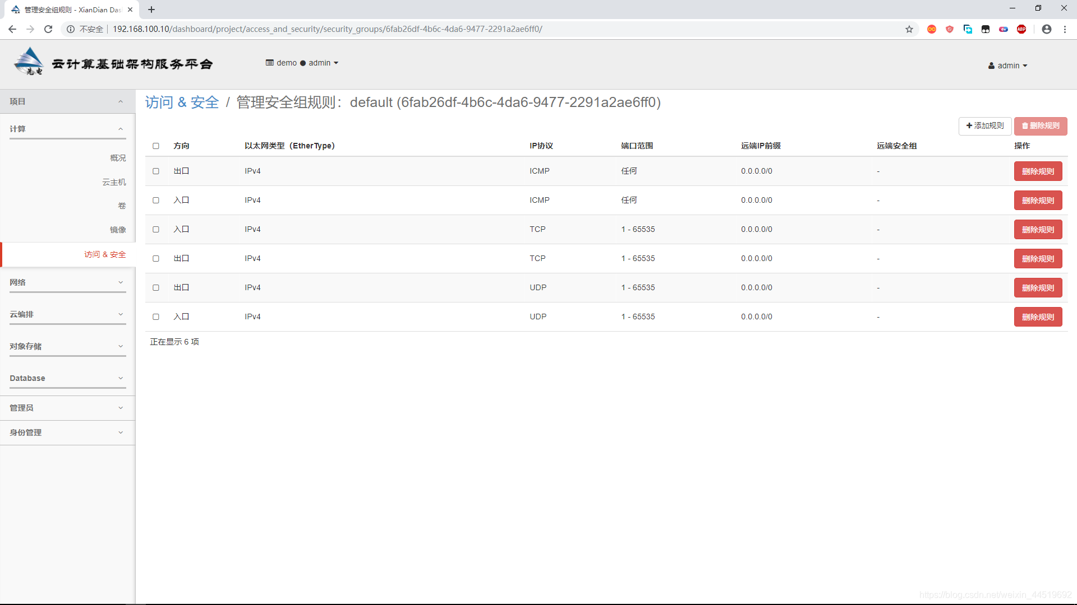Click the XianDian platform logo

click(114, 62)
